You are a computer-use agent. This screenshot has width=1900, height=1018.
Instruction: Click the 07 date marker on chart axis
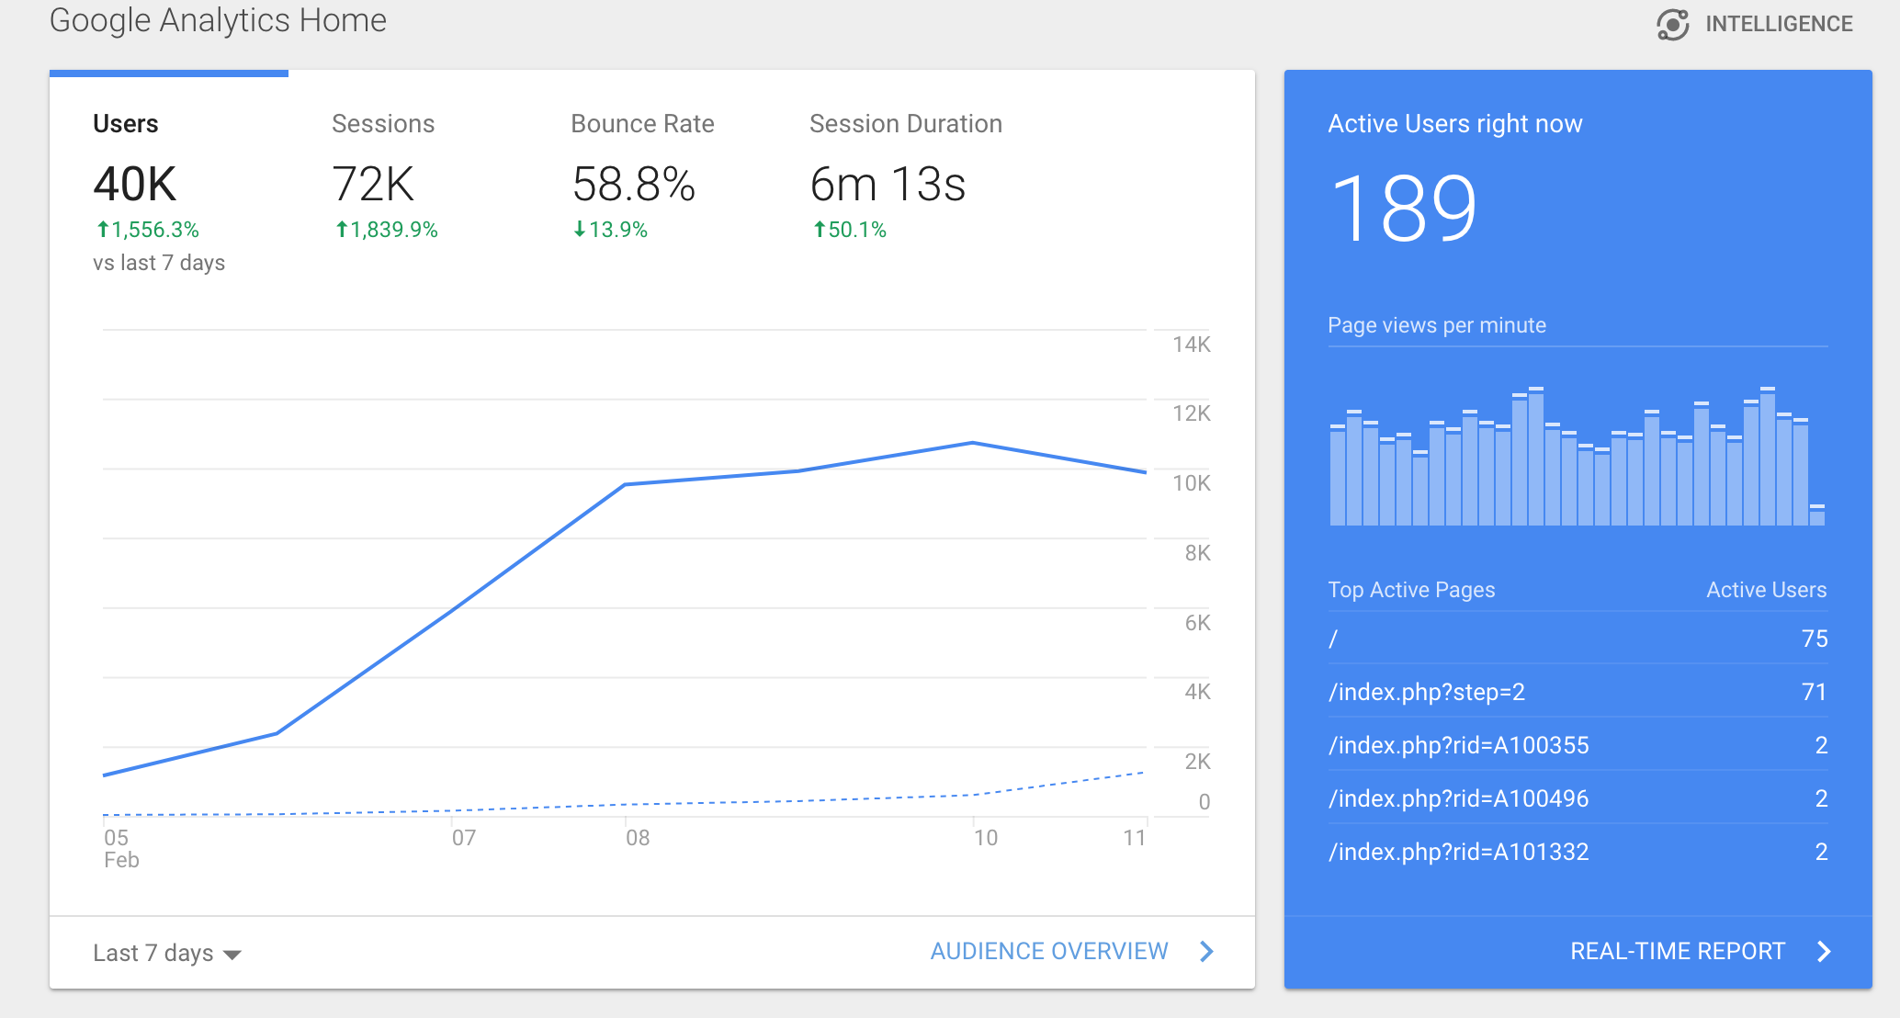464,838
